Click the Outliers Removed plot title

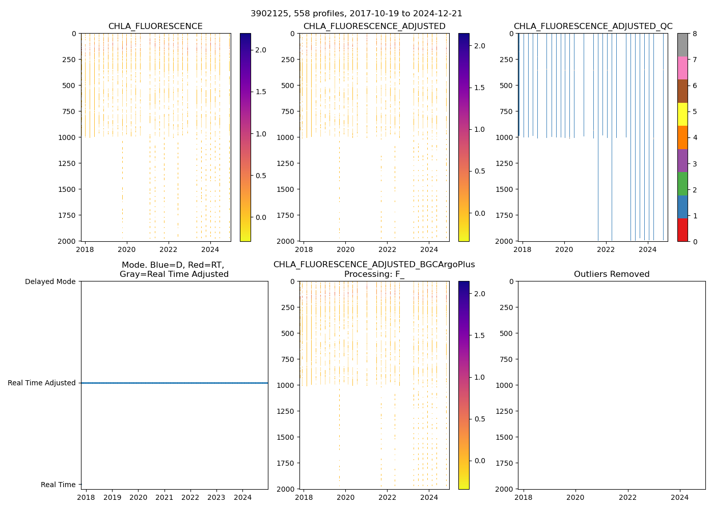pyautogui.click(x=611, y=274)
